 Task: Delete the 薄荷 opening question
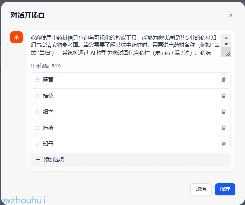click(224, 128)
